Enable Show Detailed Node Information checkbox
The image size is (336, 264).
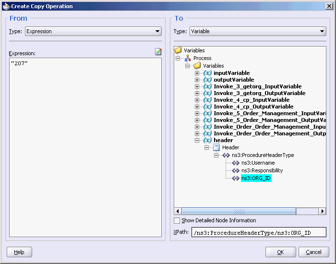[x=177, y=220]
